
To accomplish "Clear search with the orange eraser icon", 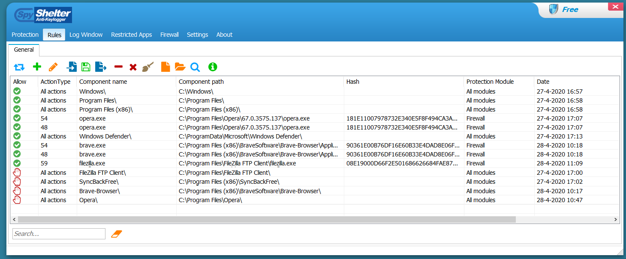I will point(117,234).
